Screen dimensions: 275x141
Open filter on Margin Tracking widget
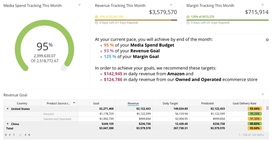(263, 5)
